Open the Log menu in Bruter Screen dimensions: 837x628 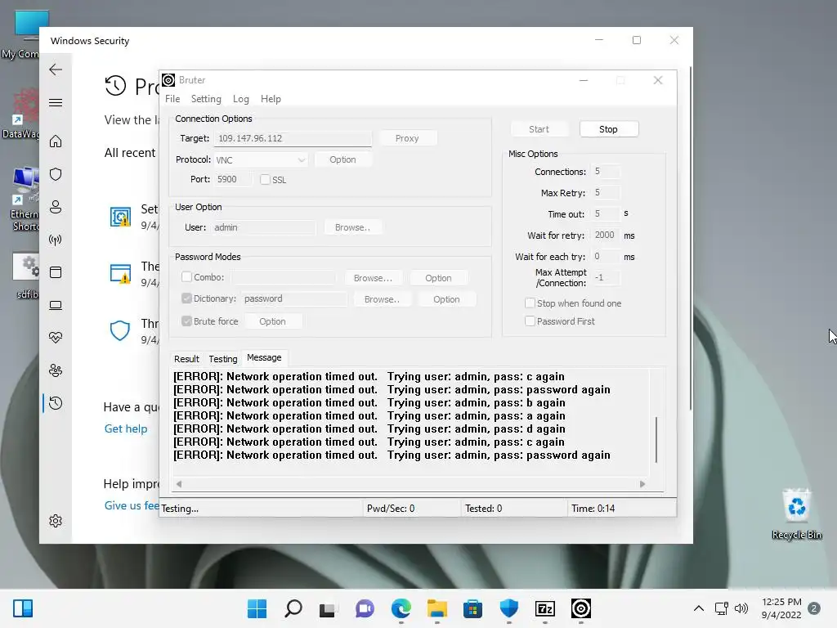[x=241, y=99]
